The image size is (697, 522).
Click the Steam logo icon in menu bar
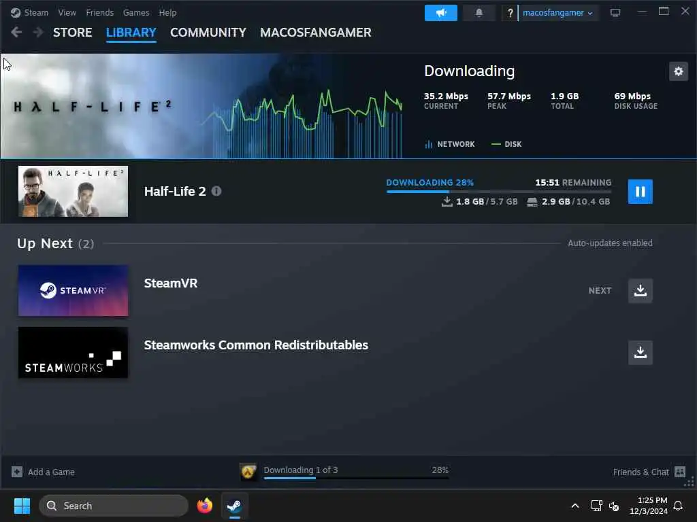16,12
